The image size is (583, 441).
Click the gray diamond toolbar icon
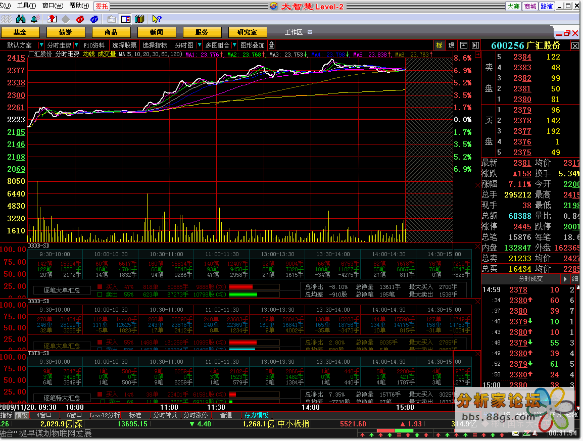click(x=66, y=19)
